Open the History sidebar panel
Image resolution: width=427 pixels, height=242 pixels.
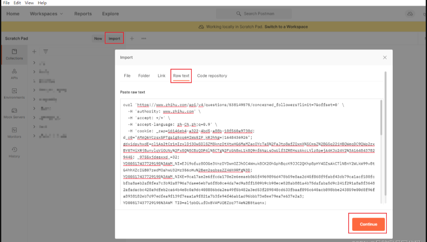pyautogui.click(x=14, y=152)
